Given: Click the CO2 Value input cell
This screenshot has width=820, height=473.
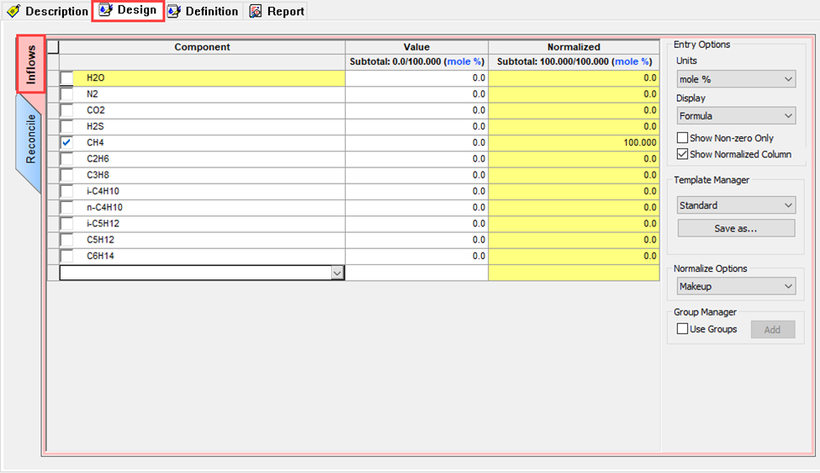Looking at the screenshot, I should click(416, 110).
